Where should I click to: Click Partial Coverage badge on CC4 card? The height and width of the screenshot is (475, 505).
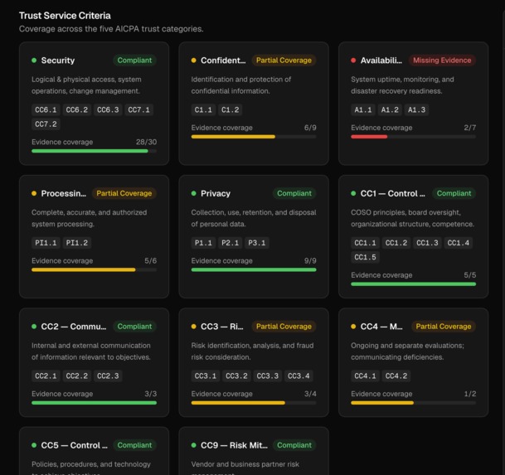pos(444,327)
